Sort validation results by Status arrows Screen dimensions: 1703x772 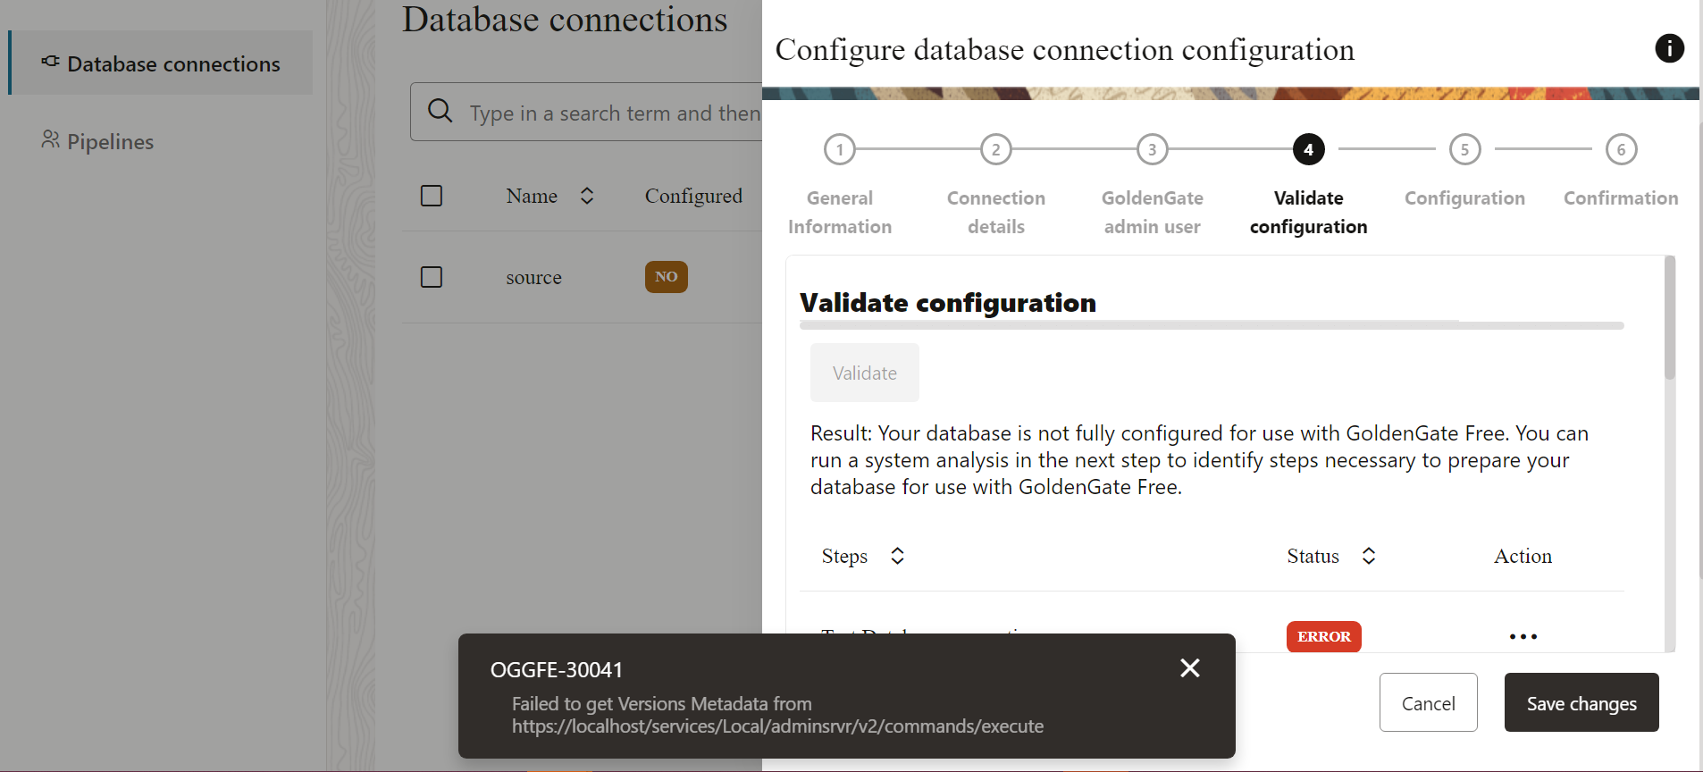pyautogui.click(x=1369, y=556)
